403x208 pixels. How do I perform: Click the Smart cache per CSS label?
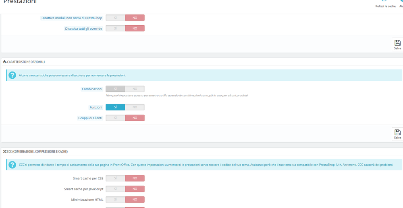[88, 178]
